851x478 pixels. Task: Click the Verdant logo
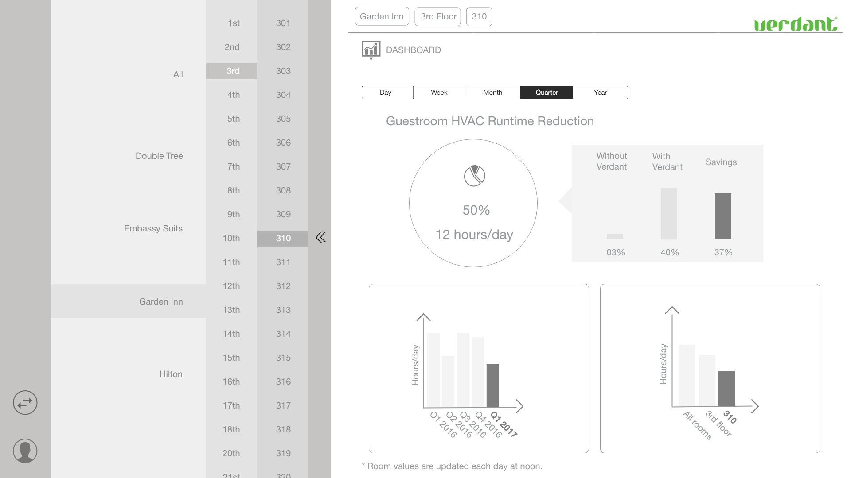[x=796, y=24]
